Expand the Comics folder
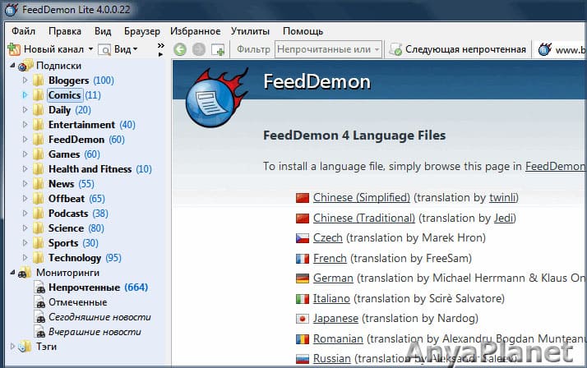Image resolution: width=587 pixels, height=368 pixels. [x=25, y=95]
